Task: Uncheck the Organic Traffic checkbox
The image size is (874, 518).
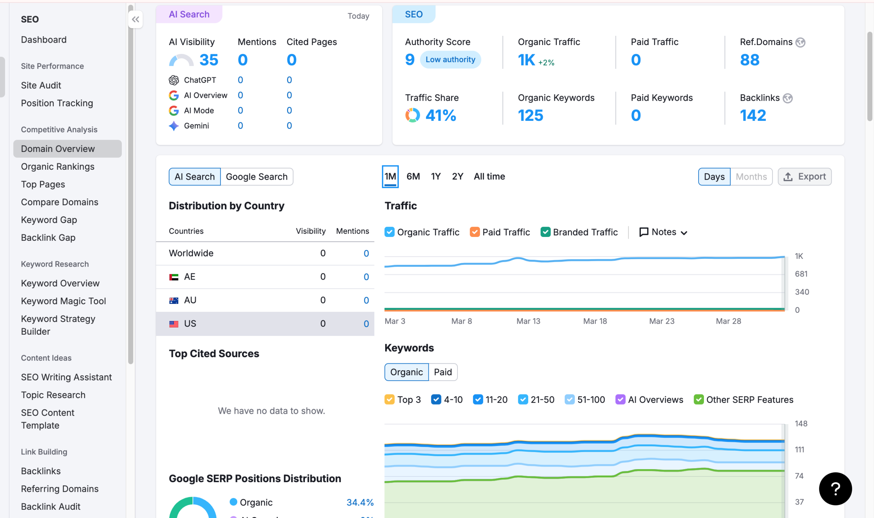Action: coord(390,232)
